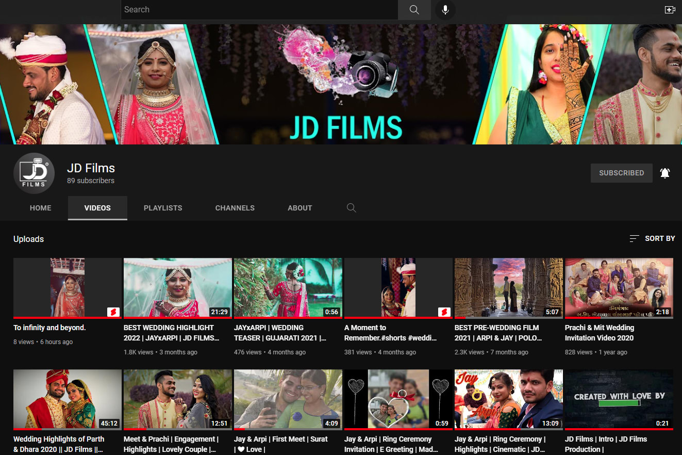This screenshot has height=455, width=682.
Task: Switch to the Home tab
Action: (x=41, y=208)
